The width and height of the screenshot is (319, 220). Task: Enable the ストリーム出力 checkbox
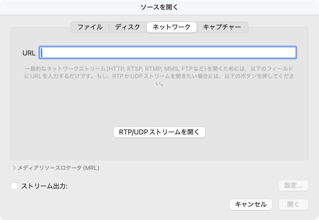pyautogui.click(x=14, y=186)
